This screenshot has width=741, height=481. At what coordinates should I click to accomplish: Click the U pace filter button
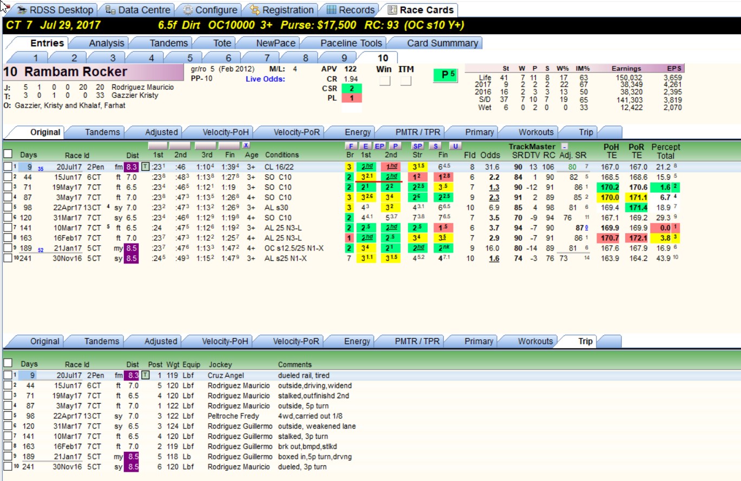tap(456, 146)
